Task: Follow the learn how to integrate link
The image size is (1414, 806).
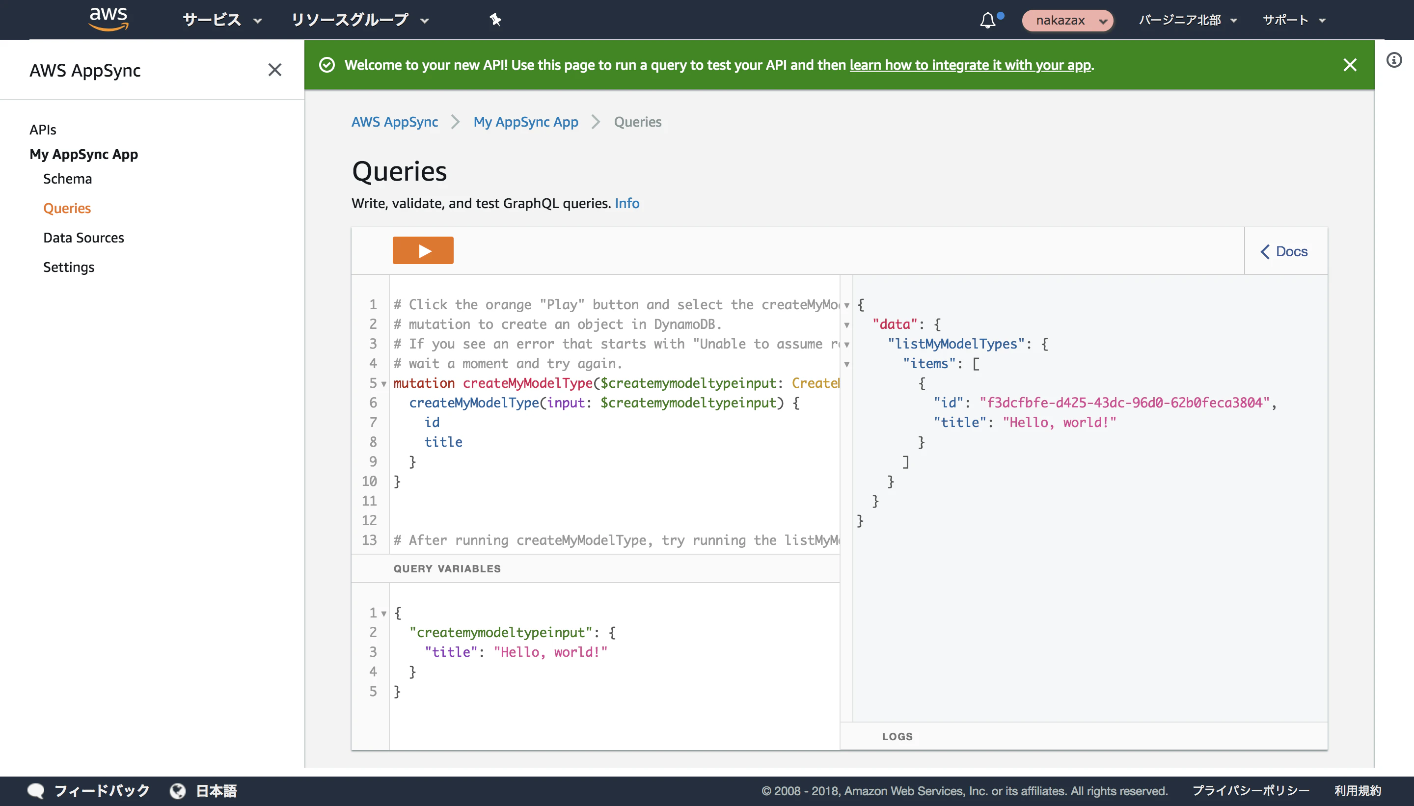Action: tap(971, 65)
